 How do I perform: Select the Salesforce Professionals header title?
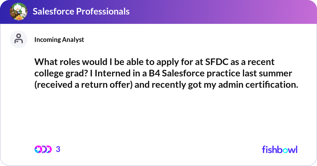[x=81, y=11]
